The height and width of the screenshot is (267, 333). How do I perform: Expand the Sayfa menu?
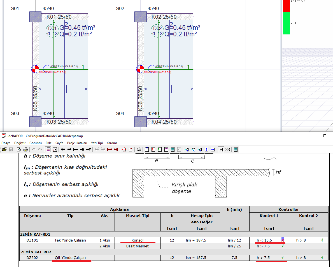point(59,143)
